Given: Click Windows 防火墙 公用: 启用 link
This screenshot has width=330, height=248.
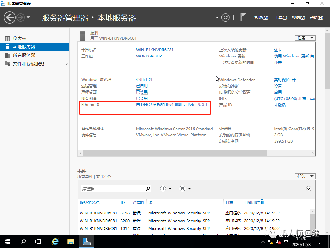Looking at the screenshot, I should tap(145, 80).
